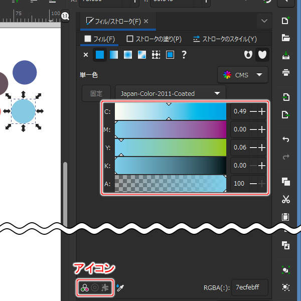
Task: Click the Magenta (M) color slider
Action: click(171, 129)
